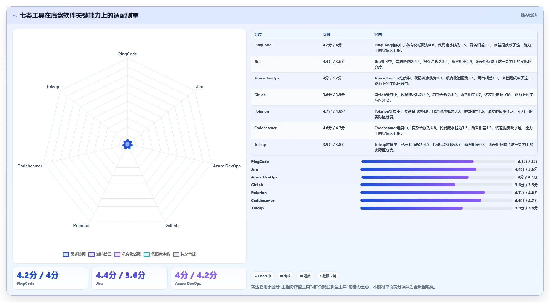The image size is (550, 302).
Task: Click the Jira axis label on the radar
Action: click(x=199, y=87)
